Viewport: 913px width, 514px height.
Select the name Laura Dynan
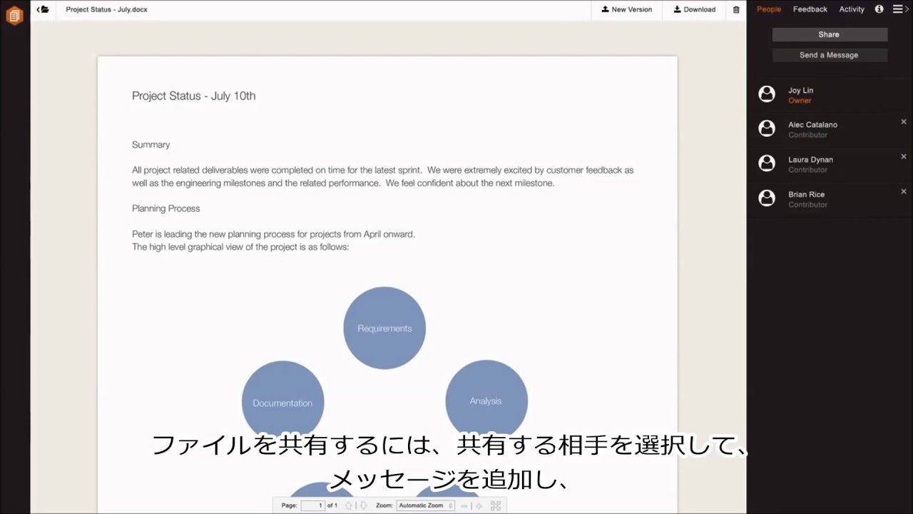click(x=810, y=160)
